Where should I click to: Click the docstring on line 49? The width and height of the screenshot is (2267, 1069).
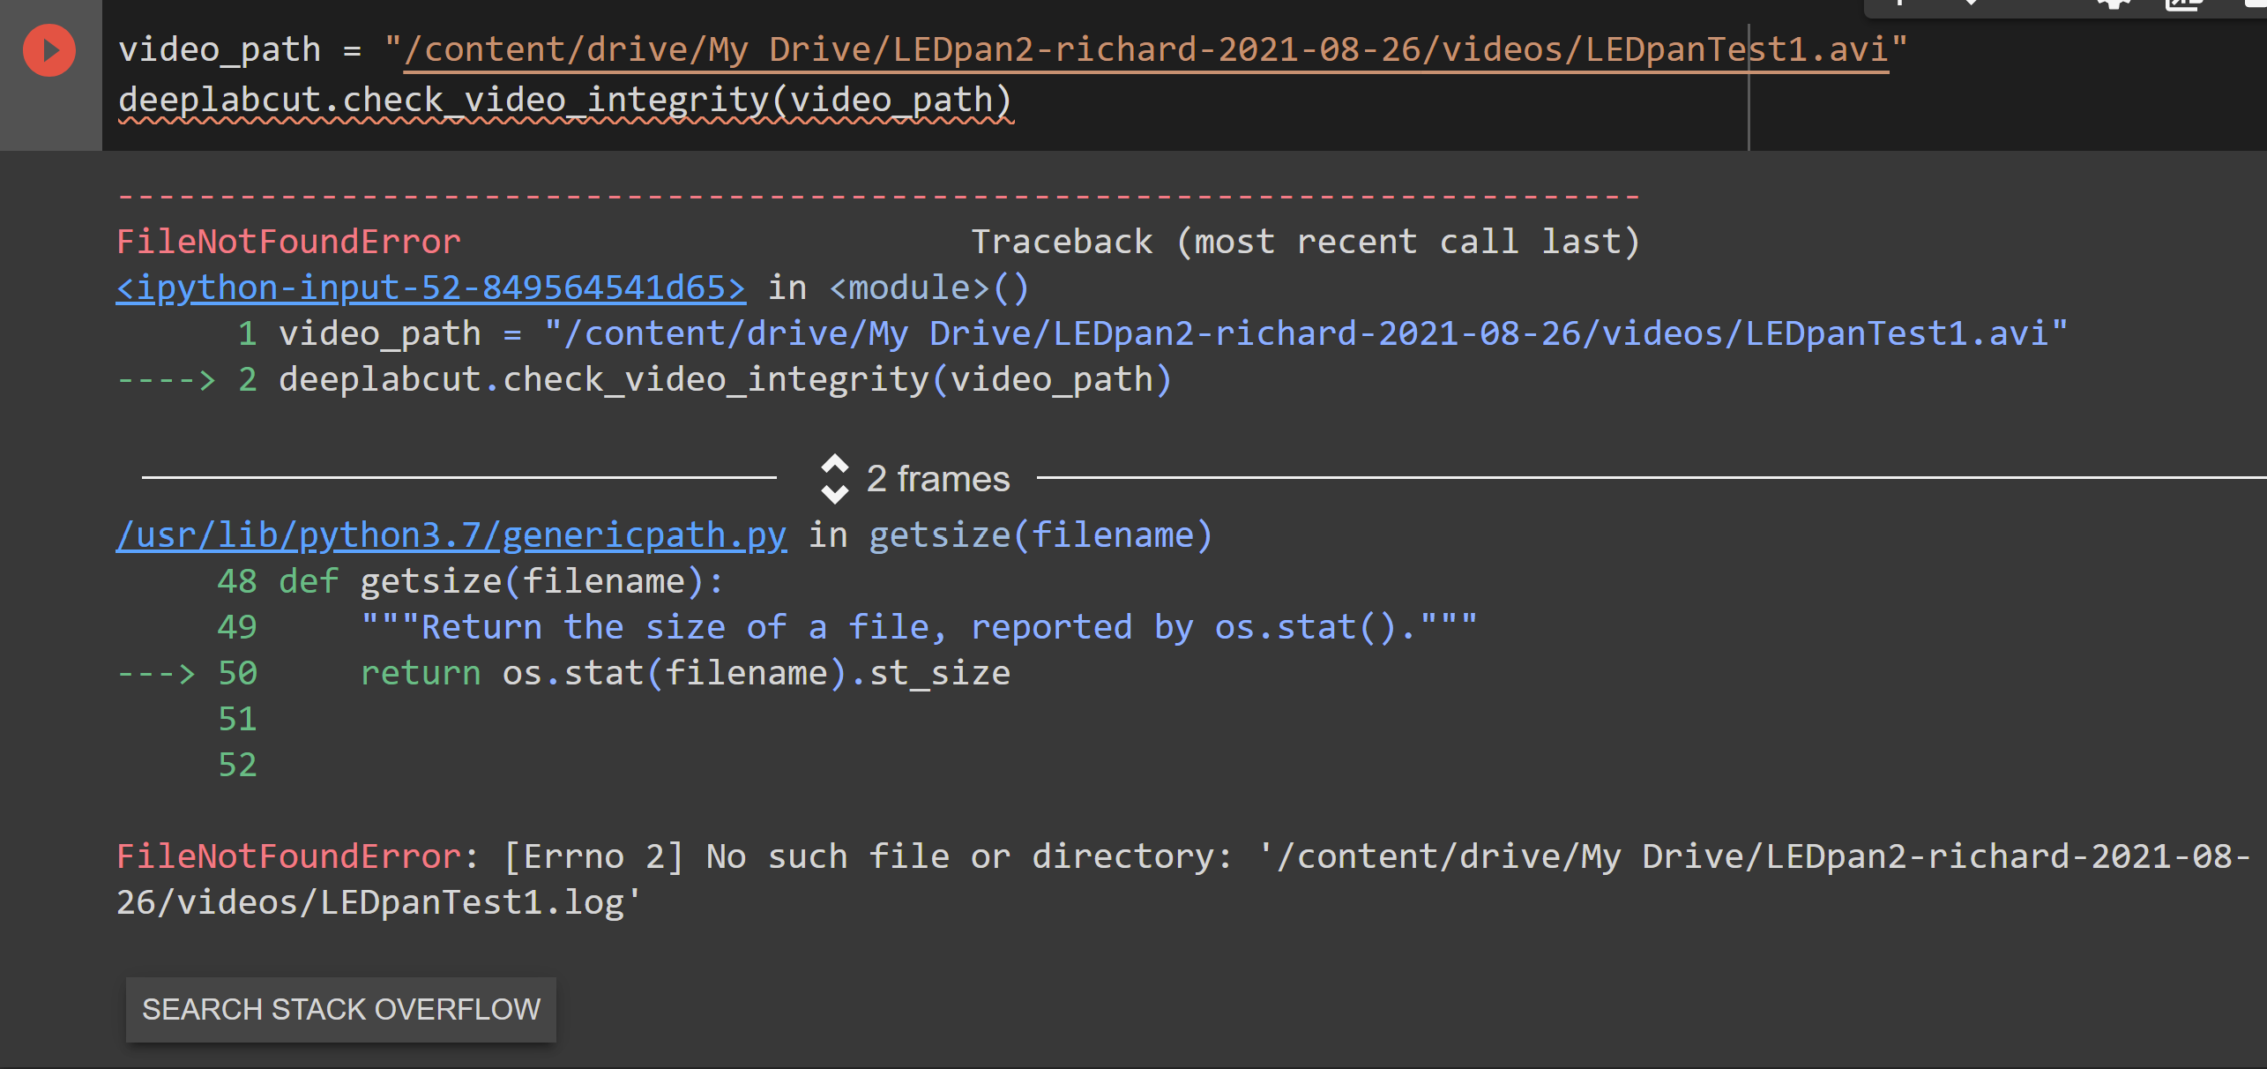point(917,626)
